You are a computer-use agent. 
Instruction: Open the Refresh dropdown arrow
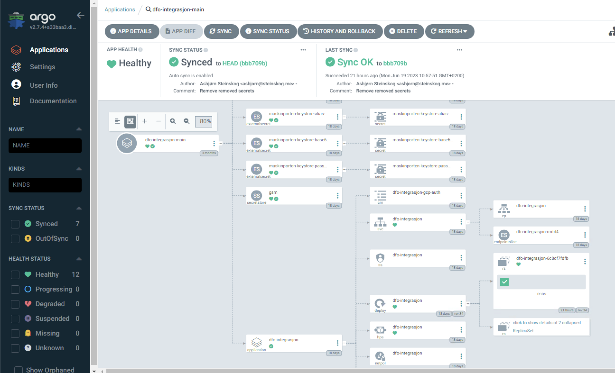tap(465, 31)
